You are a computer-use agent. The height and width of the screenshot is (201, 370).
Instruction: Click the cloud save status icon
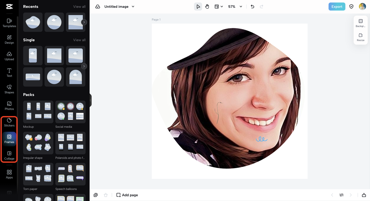pos(98,7)
